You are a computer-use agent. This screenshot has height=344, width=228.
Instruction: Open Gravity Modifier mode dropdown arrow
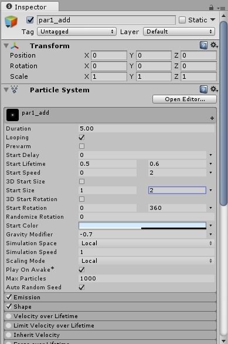click(211, 234)
